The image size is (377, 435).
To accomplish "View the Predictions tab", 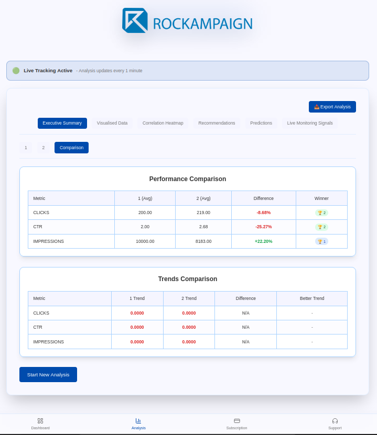I will coord(261,123).
